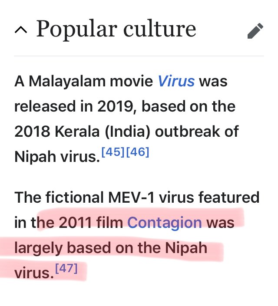Click the word 'featured'

pyautogui.click(x=229, y=197)
